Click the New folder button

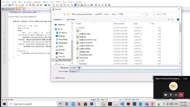tap(71, 20)
